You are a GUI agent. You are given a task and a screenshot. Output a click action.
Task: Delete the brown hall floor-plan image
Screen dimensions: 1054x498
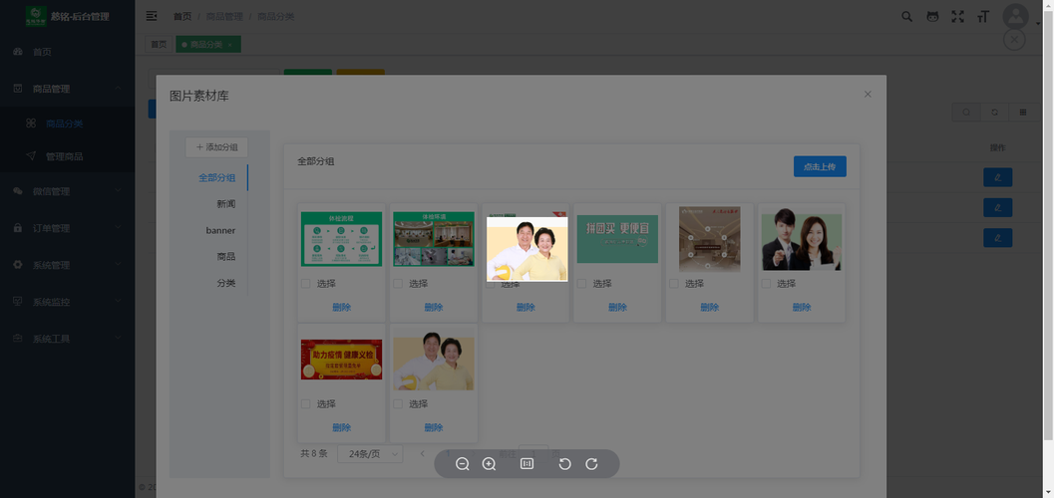click(x=710, y=308)
